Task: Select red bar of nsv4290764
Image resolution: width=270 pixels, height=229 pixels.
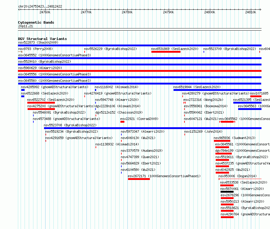Action: click(x=227, y=217)
